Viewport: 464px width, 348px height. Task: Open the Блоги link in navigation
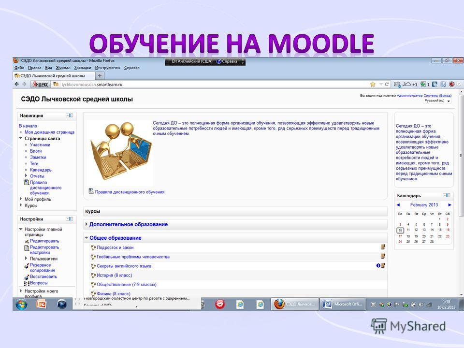coord(36,151)
